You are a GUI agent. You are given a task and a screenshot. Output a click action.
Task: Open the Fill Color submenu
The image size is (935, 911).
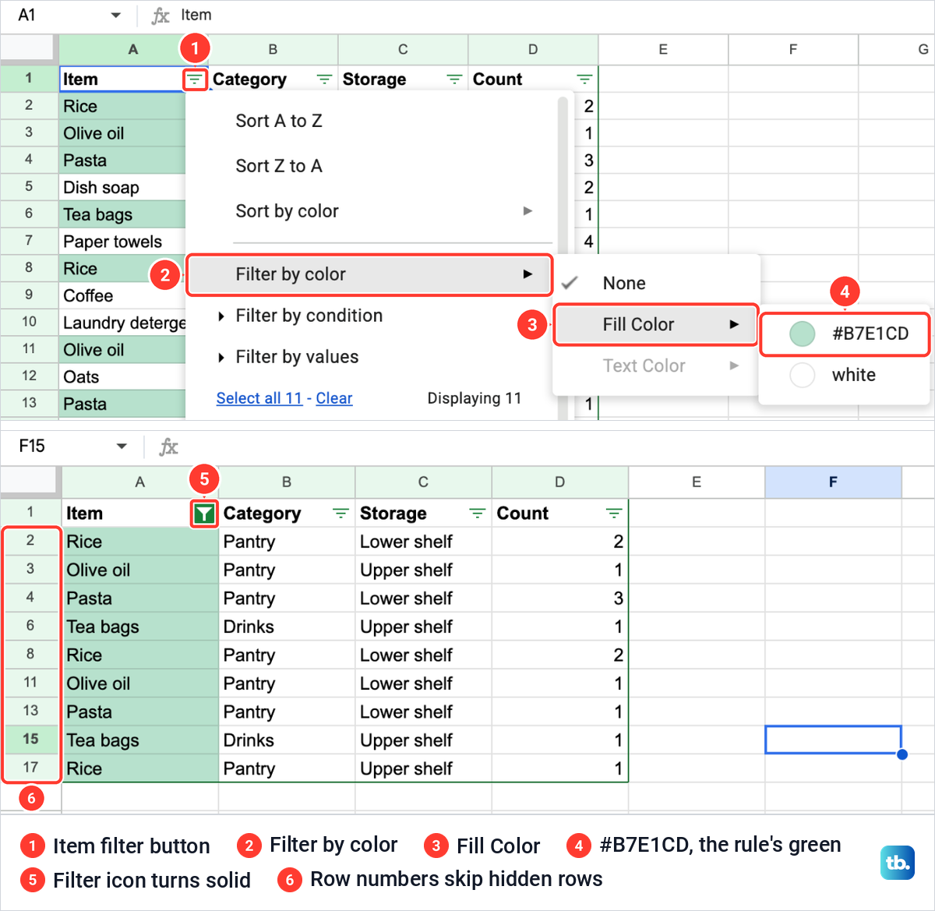(655, 324)
